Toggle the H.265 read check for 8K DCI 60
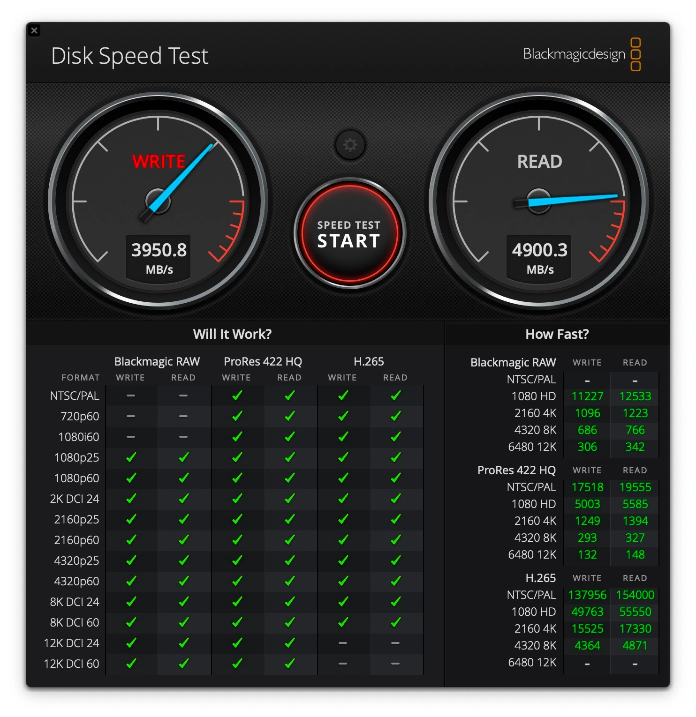The height and width of the screenshot is (717, 696). click(x=395, y=622)
